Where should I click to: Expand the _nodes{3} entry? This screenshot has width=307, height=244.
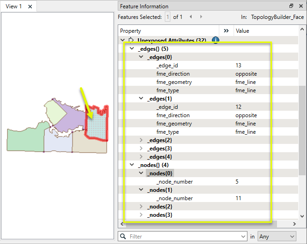[x=141, y=215]
